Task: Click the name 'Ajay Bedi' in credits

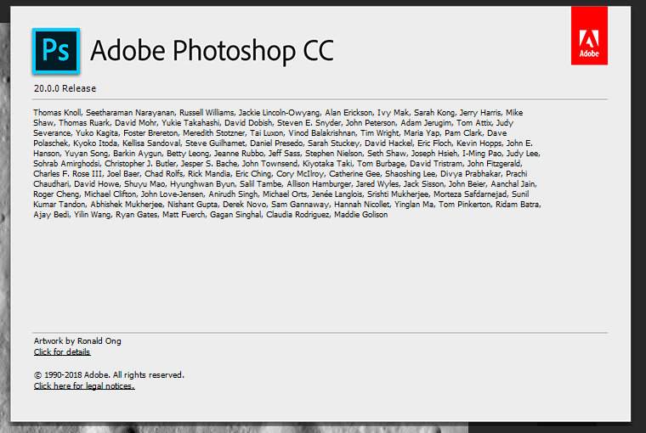Action: click(51, 215)
